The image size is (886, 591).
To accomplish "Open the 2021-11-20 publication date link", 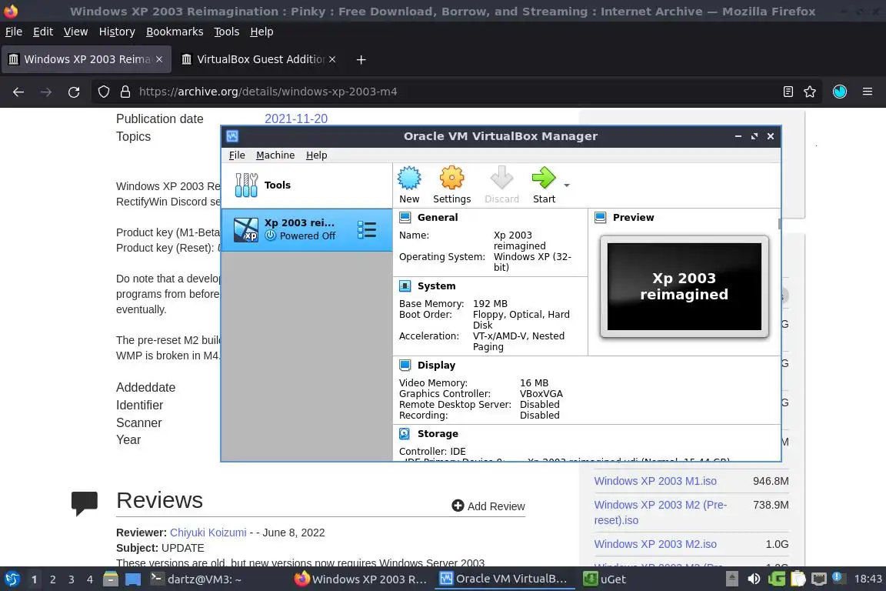I will coord(296,119).
